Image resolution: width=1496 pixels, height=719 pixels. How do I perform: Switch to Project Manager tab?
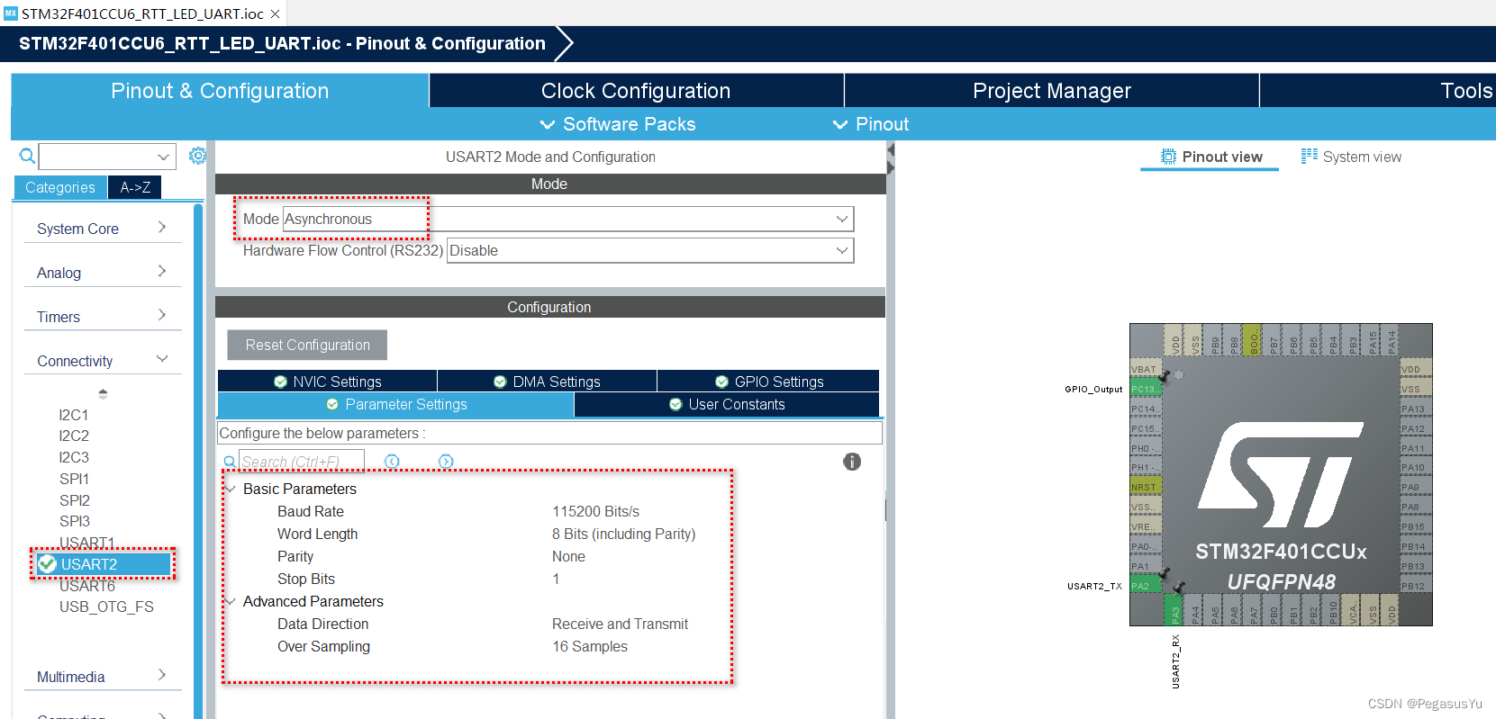tap(1052, 91)
